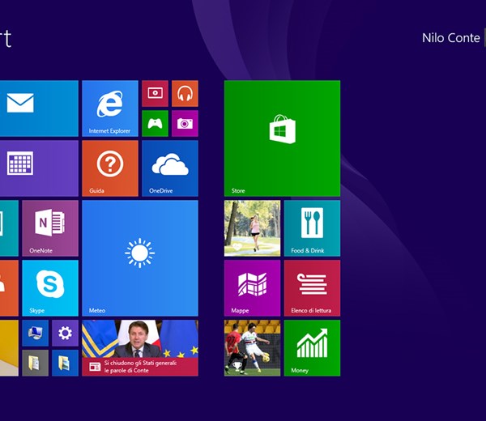Open the Money tile

click(312, 348)
